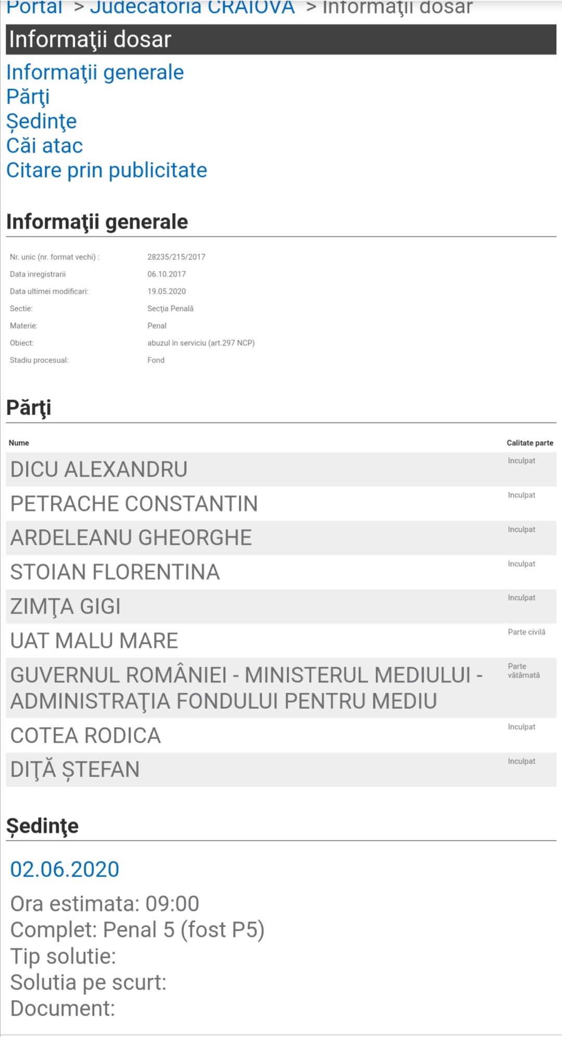Click the ARDELEANU GHEORGHE party name
Viewport: 562px width, 1037px height.
(131, 538)
